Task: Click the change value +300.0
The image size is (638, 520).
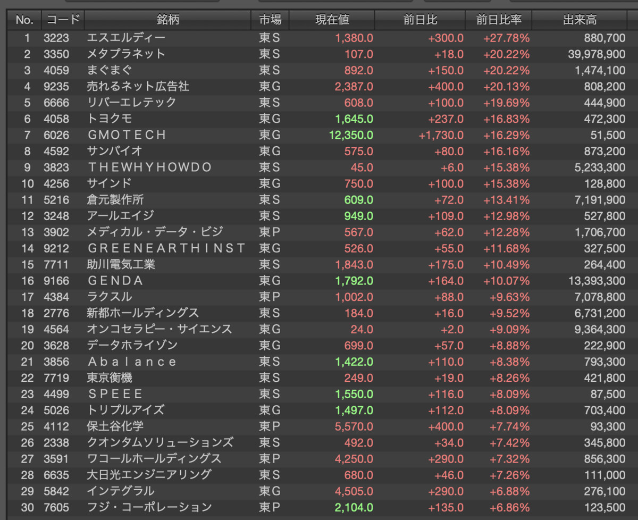Action: [446, 38]
